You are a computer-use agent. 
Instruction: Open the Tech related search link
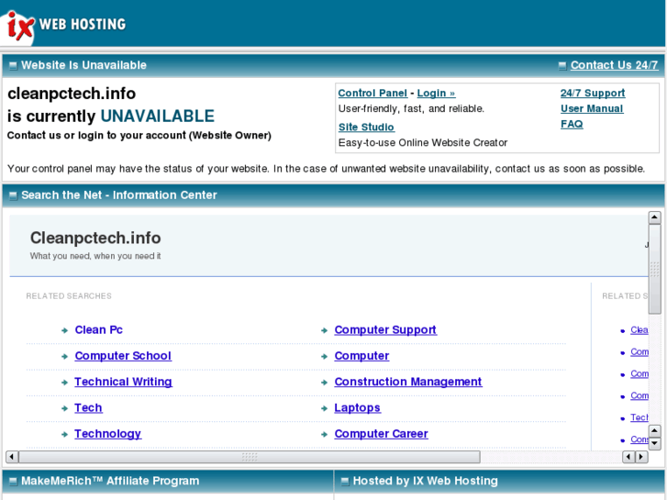pyautogui.click(x=88, y=407)
